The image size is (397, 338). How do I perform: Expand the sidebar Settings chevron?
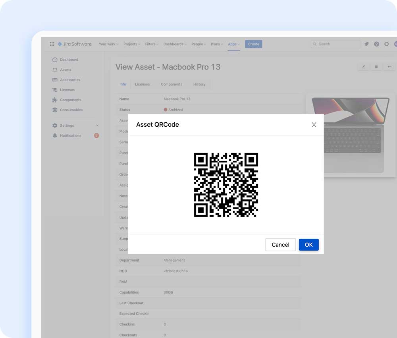pyautogui.click(x=97, y=126)
